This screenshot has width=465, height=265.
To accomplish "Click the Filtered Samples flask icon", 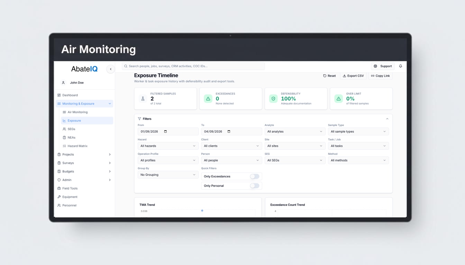I will click(x=143, y=99).
